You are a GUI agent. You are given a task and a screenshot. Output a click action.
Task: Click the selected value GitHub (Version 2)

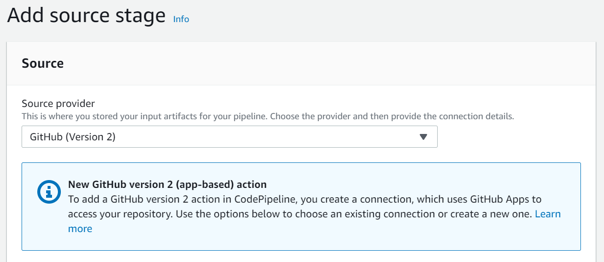coord(73,137)
